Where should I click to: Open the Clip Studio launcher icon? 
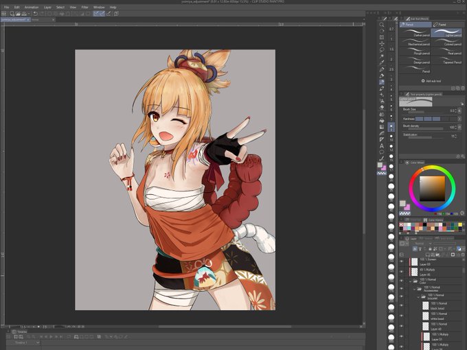click(x=3, y=14)
